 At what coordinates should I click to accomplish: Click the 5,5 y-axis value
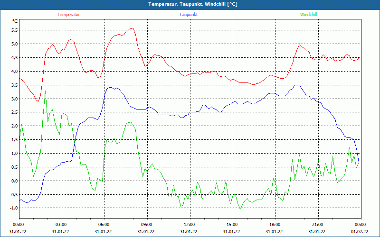click(15, 30)
